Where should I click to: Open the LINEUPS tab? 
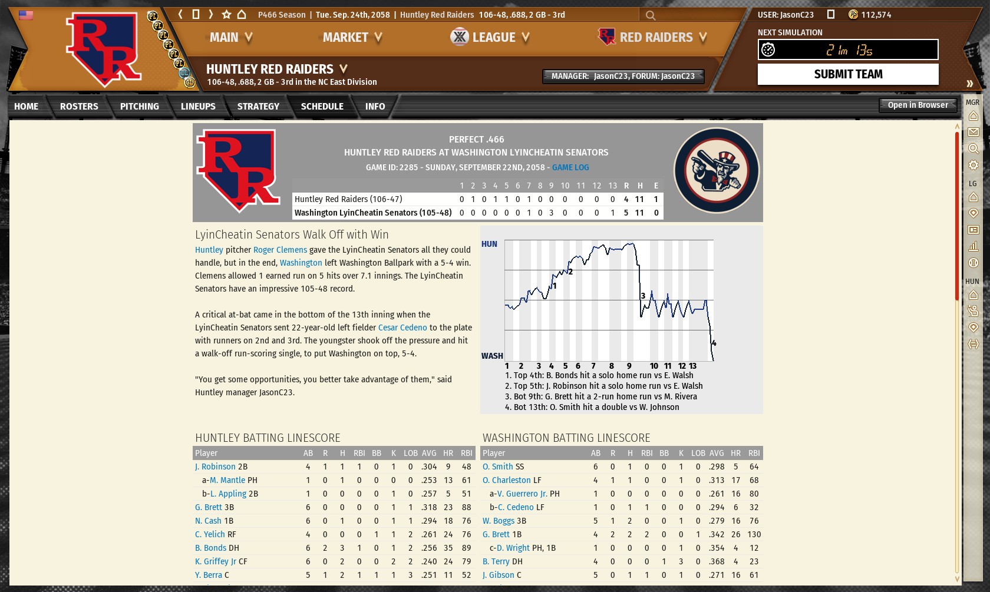coord(198,107)
